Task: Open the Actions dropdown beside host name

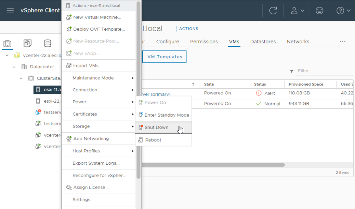Action: point(187,29)
